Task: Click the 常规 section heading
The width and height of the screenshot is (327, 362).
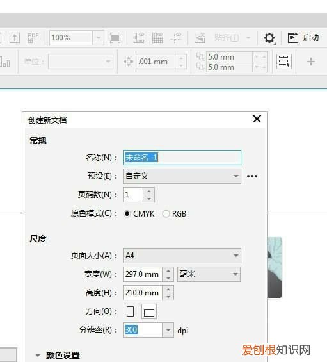Action: [38, 140]
